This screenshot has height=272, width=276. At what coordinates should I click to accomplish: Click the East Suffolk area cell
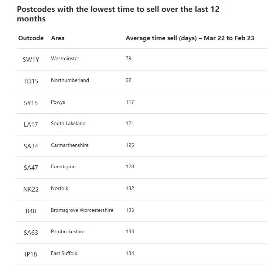tap(64, 253)
